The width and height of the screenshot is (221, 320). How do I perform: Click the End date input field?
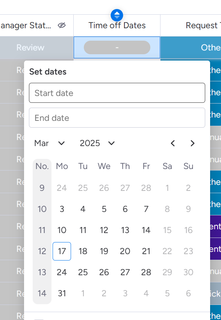coord(117,117)
